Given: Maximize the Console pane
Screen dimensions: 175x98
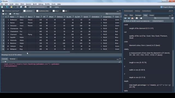Looking at the screenshot, I should (x=120, y=59).
